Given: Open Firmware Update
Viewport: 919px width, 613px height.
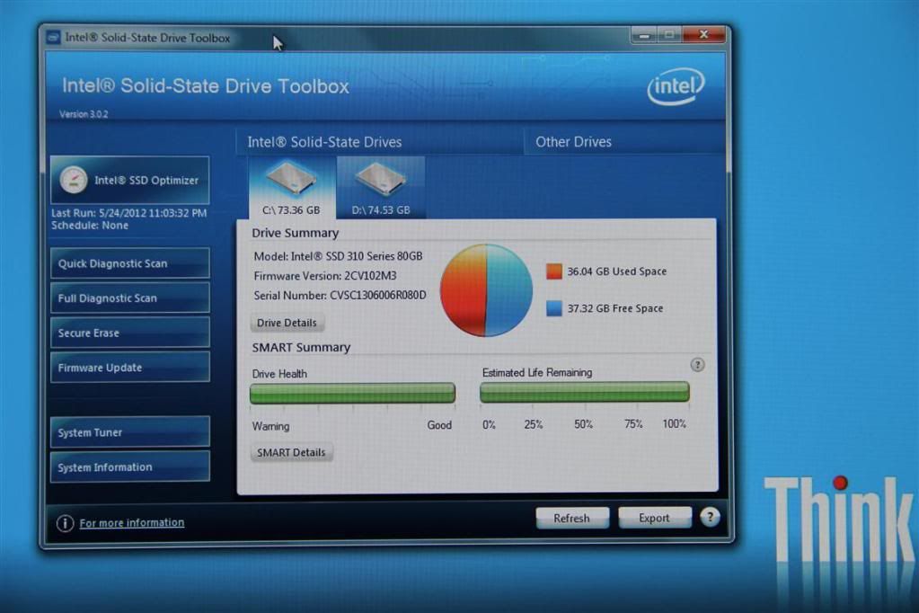Looking at the screenshot, I should click(x=130, y=368).
